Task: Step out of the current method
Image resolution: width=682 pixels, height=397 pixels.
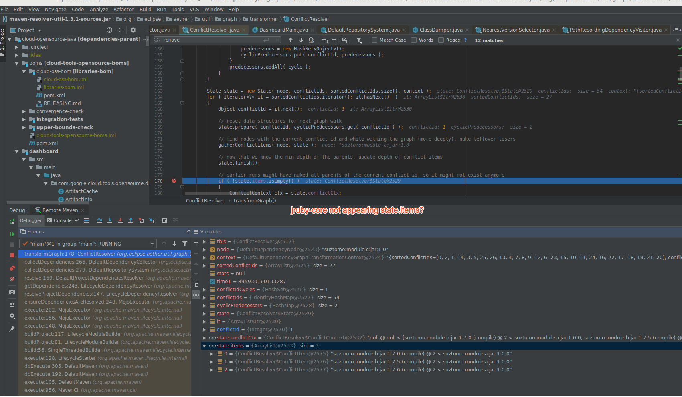Action: coord(131,220)
